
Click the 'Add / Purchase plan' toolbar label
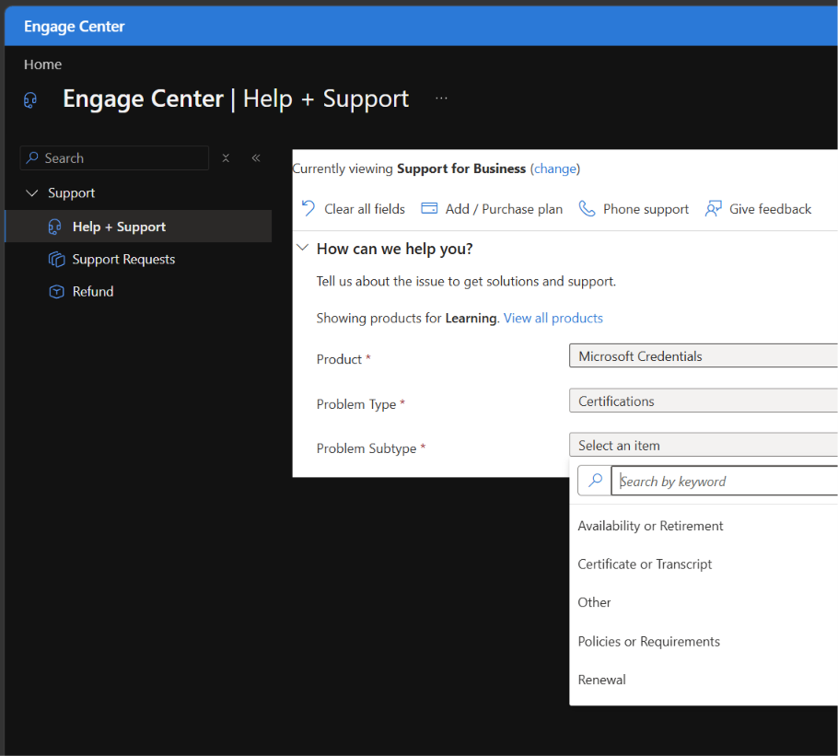pyautogui.click(x=504, y=209)
